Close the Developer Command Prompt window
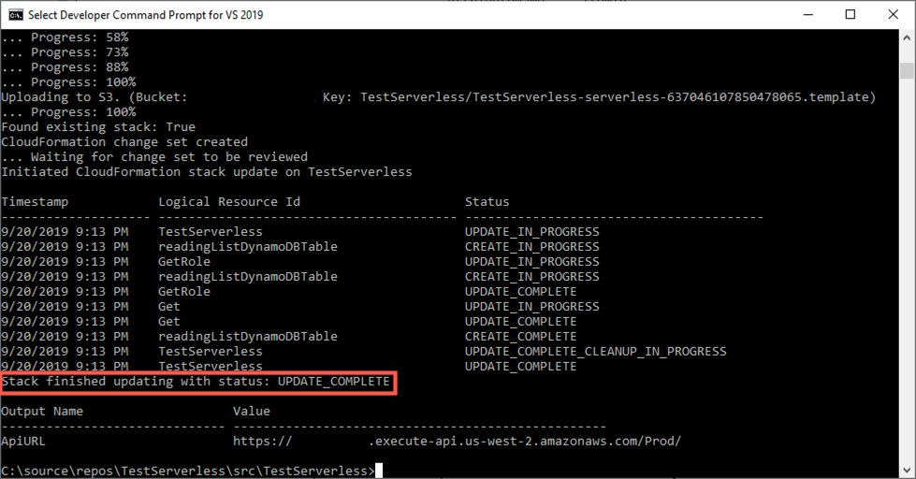Screen dimensions: 916x479 pos(894,15)
